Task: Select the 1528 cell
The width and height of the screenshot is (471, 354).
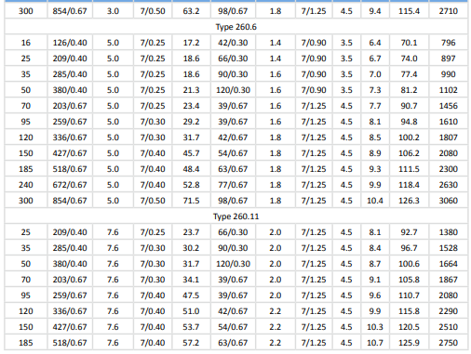Action: coord(449,248)
